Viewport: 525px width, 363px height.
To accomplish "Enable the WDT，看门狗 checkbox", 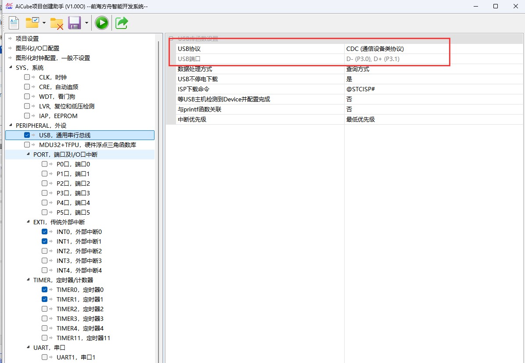I will (x=27, y=97).
